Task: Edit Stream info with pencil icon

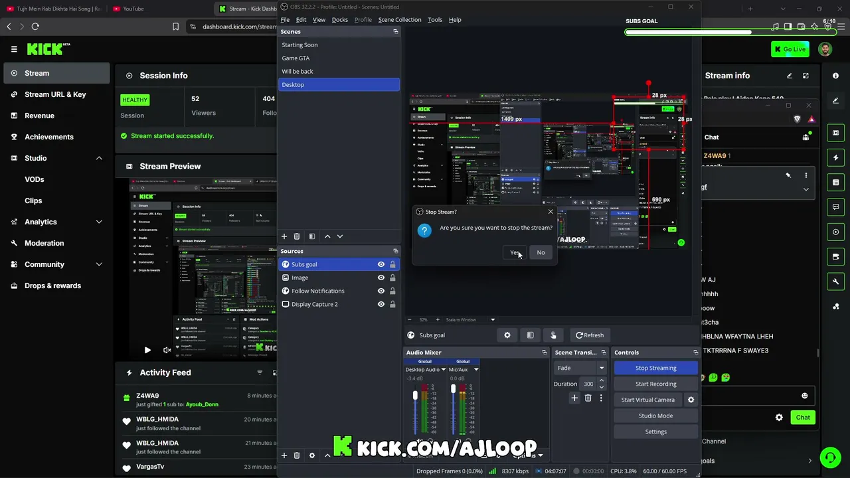Action: point(790,76)
